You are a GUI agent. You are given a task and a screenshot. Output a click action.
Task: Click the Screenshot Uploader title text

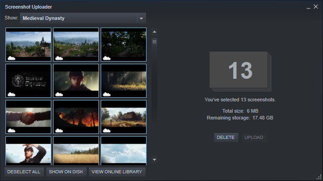click(29, 7)
